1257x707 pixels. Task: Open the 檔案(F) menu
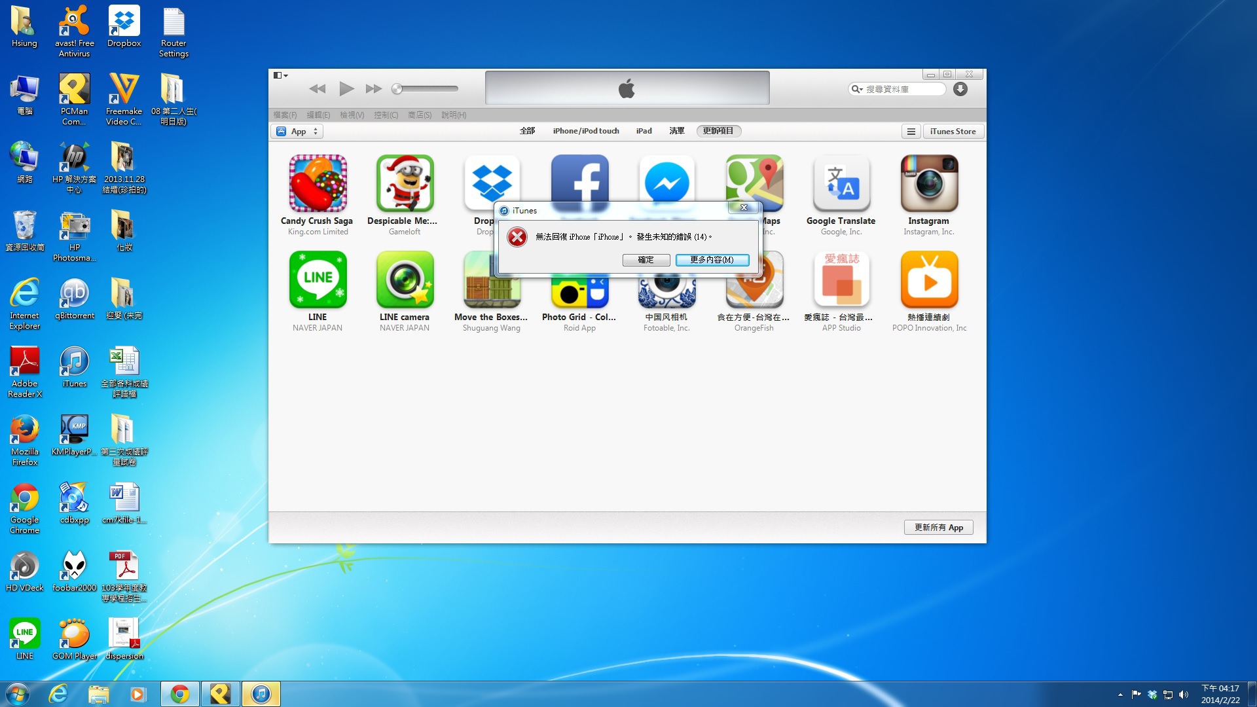[285, 115]
